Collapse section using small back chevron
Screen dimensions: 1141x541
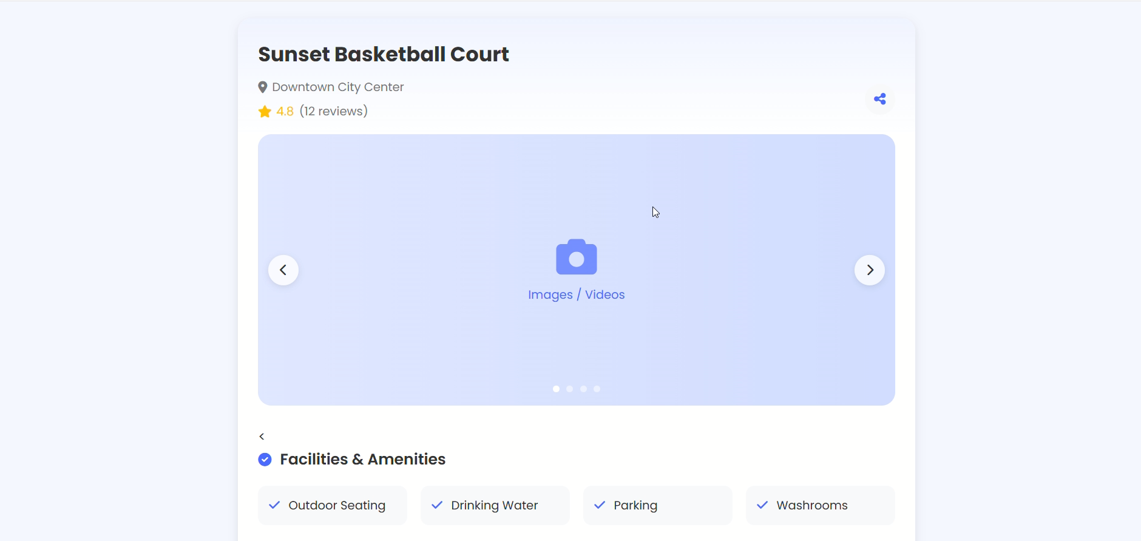[262, 437]
